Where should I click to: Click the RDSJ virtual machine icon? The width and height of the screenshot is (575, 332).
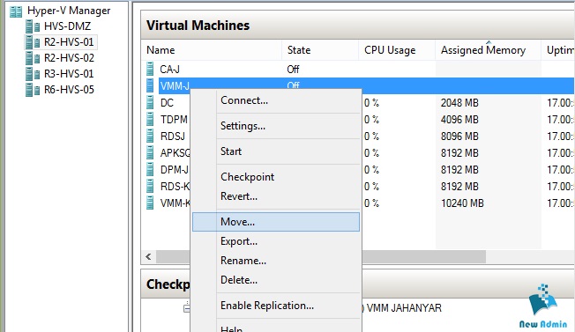coord(150,136)
